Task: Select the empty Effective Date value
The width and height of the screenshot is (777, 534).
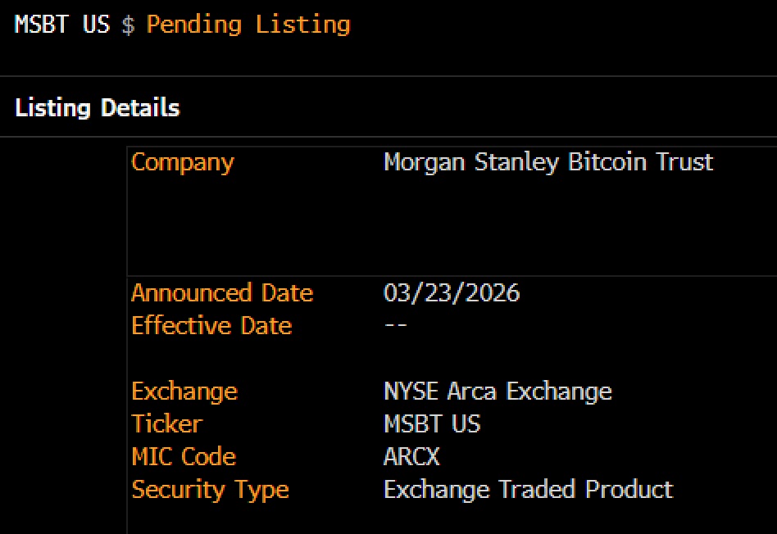Action: coord(396,325)
